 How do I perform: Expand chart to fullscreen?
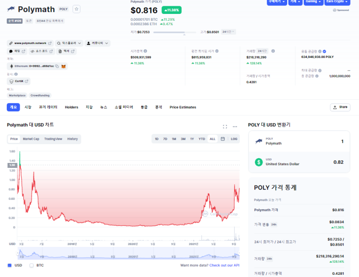click(x=225, y=127)
